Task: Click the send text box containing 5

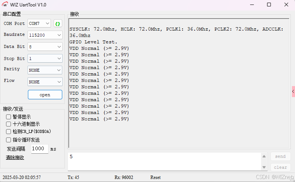Action: 164,162
